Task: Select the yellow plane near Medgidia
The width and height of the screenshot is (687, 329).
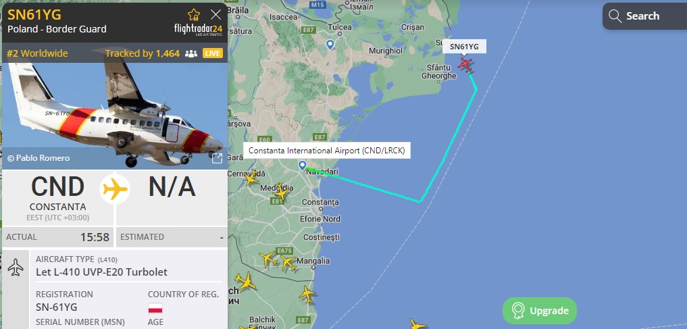Action: (x=281, y=192)
